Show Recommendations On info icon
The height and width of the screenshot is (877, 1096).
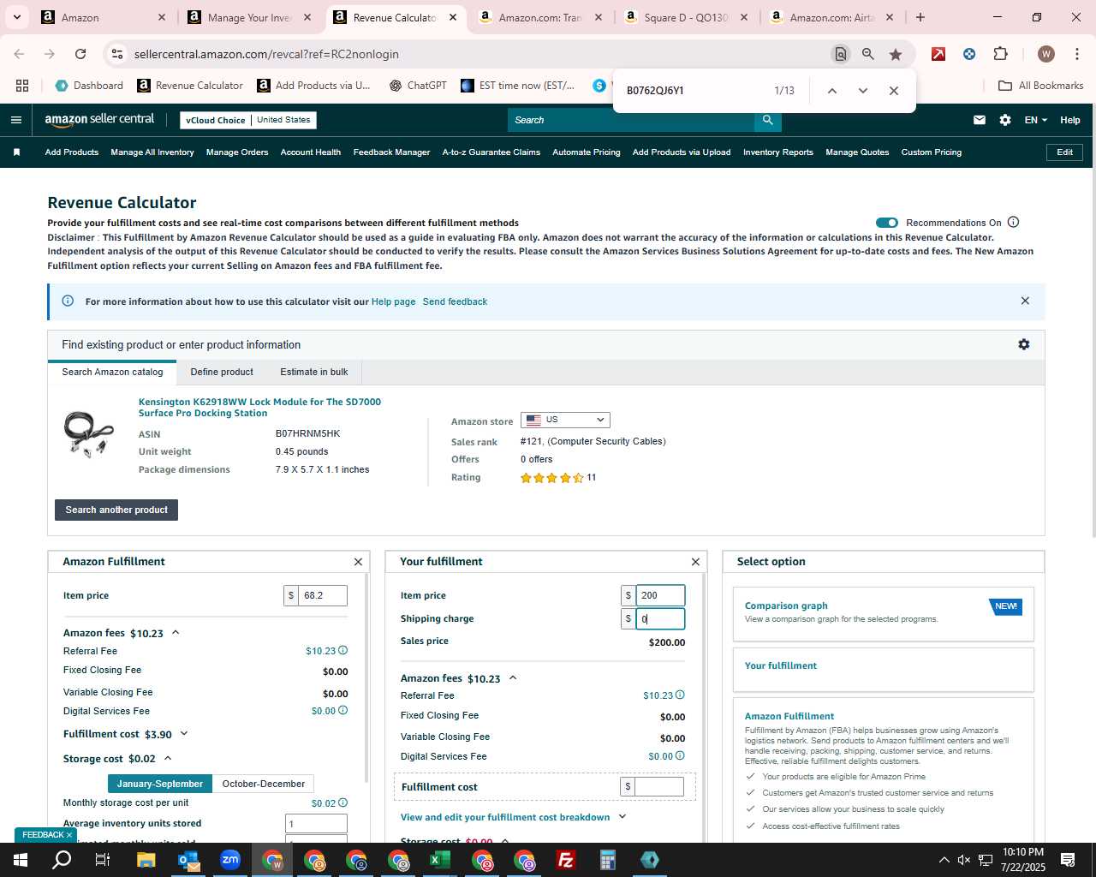click(x=1014, y=223)
